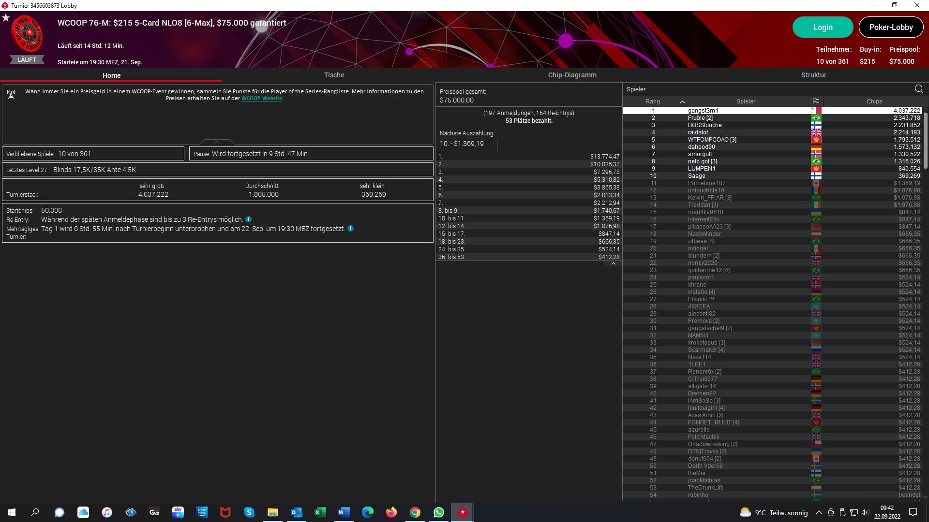Open Google Chrome from the taskbar
The width and height of the screenshot is (929, 522).
click(x=415, y=512)
